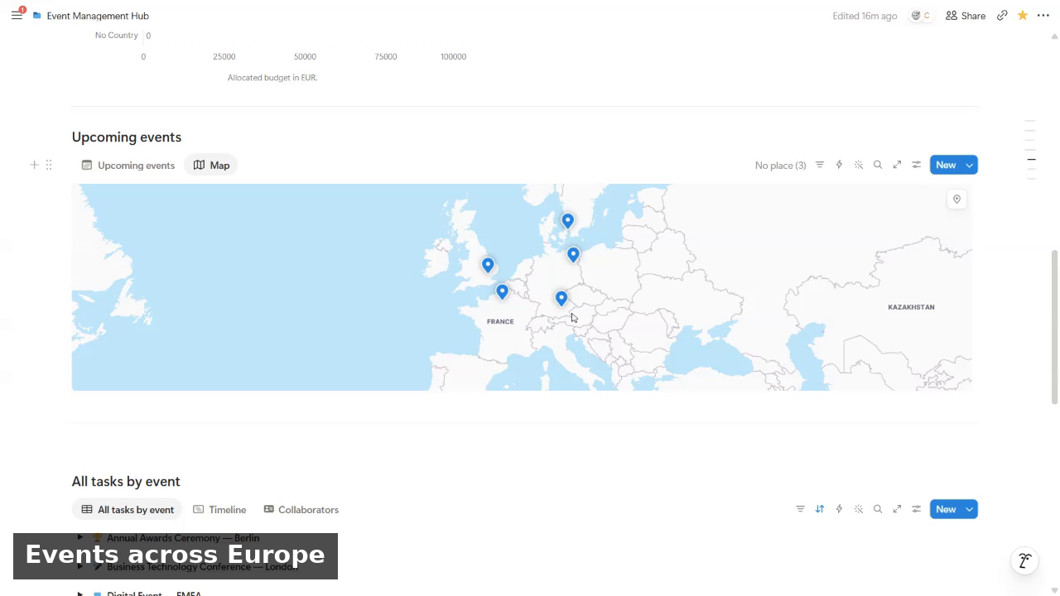Viewport: 1060px width, 596px height.
Task: Click the drag handle beside Upcoming events
Action: click(49, 165)
